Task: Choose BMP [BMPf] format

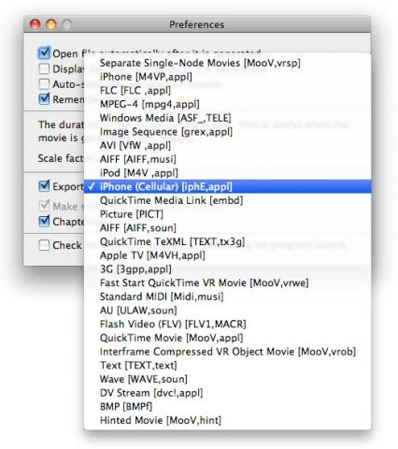Action: click(227, 406)
